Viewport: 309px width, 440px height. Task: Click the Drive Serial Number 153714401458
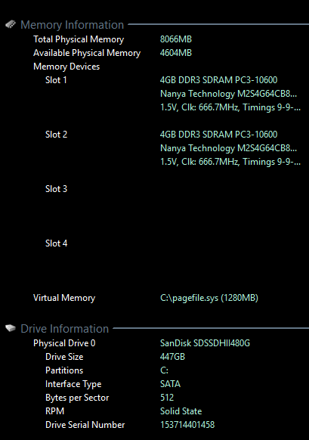187,425
